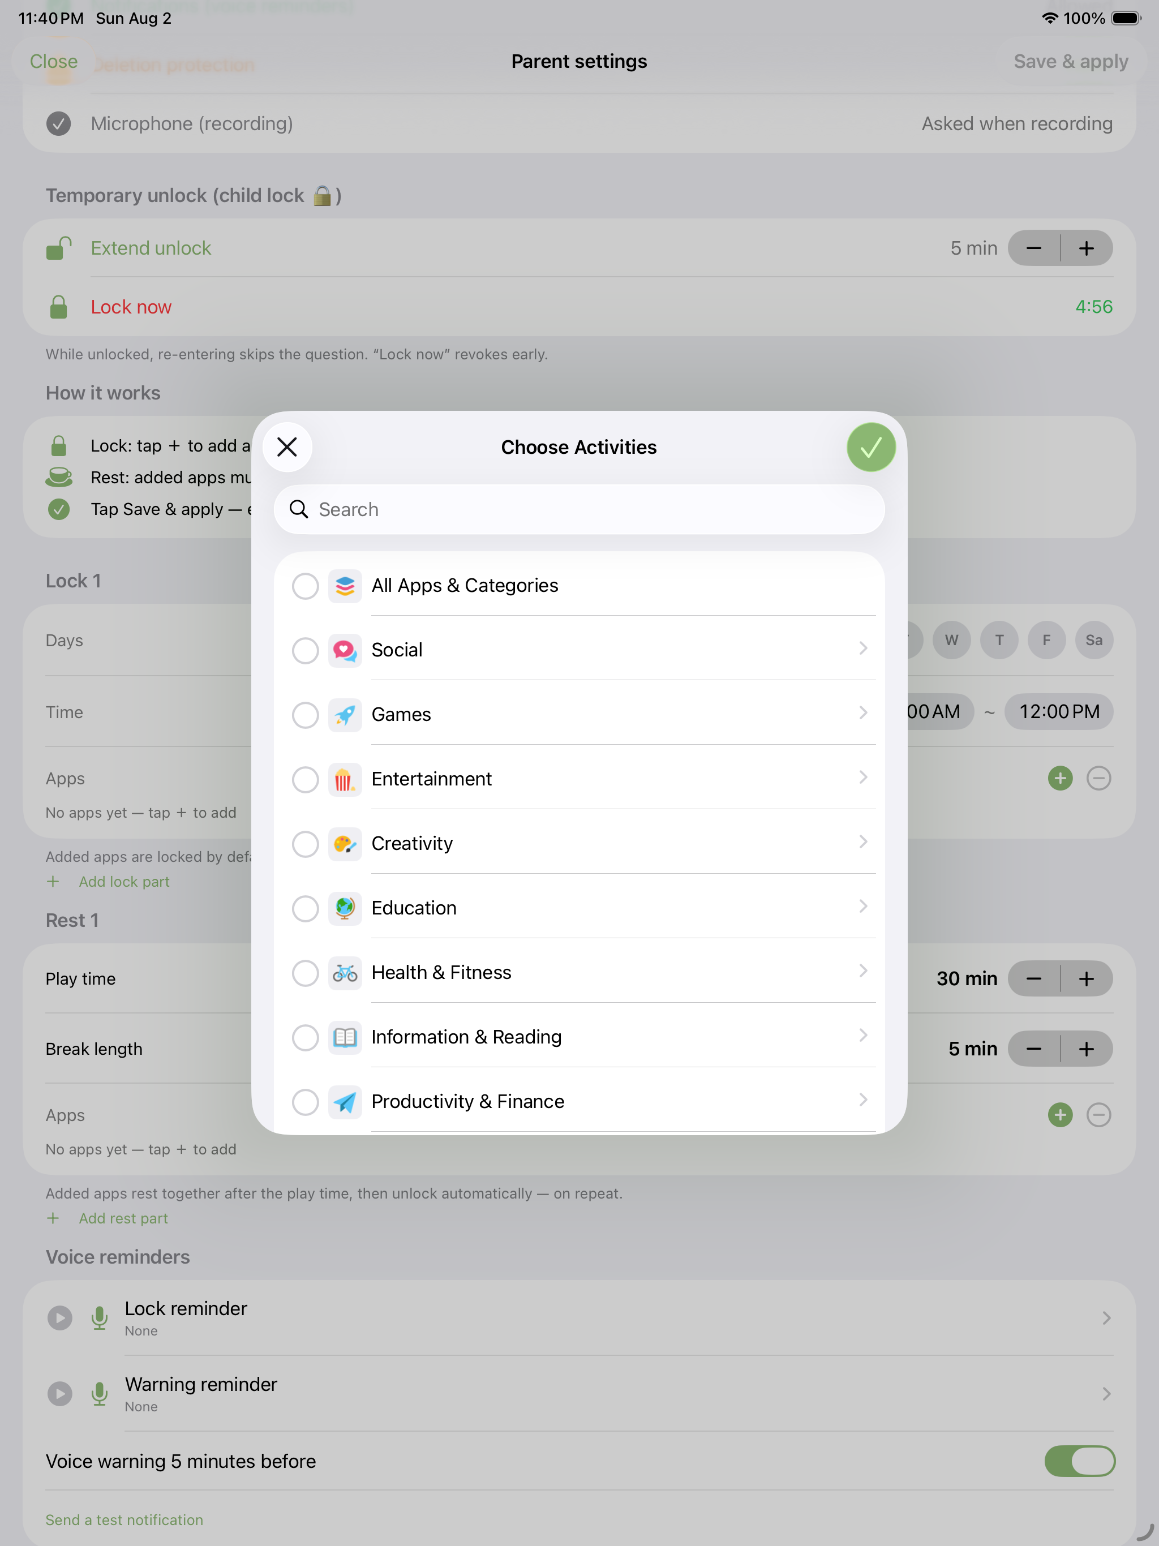Tap Add rest part link

123,1219
